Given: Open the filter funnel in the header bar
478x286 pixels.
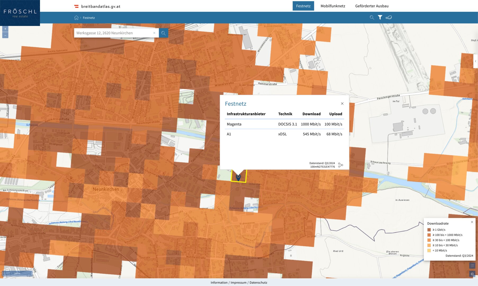Looking at the screenshot, I should (x=380, y=17).
